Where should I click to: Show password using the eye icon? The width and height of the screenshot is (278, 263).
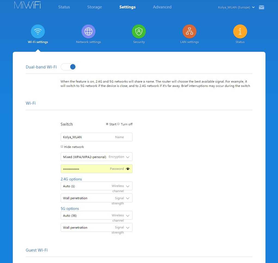[128, 169]
